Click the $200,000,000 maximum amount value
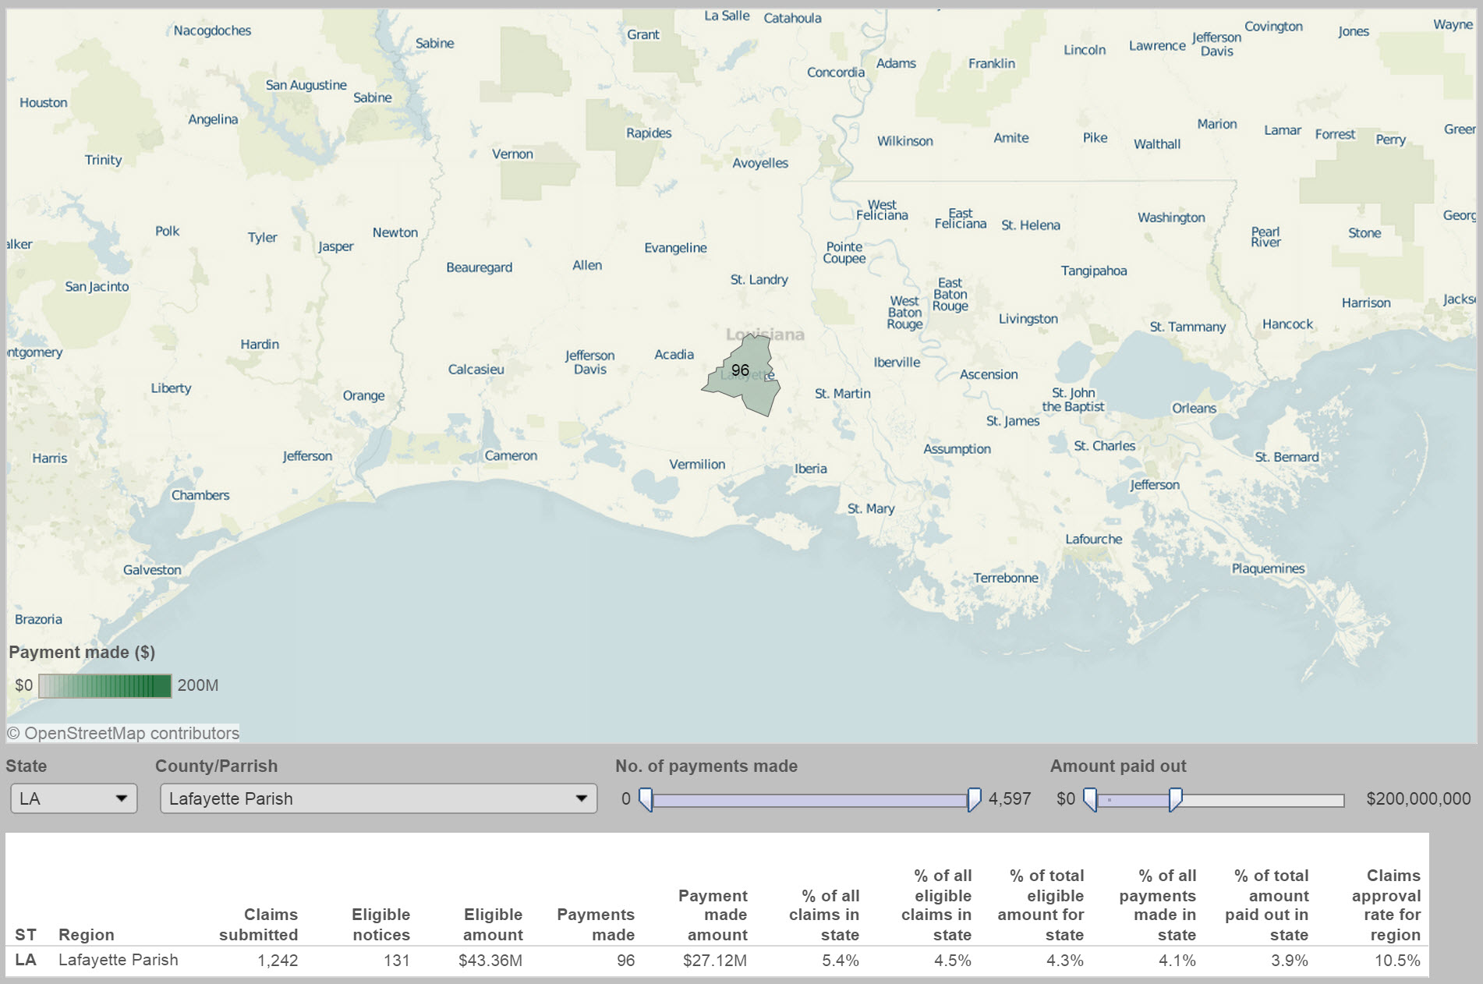Viewport: 1483px width, 984px height. click(1418, 798)
